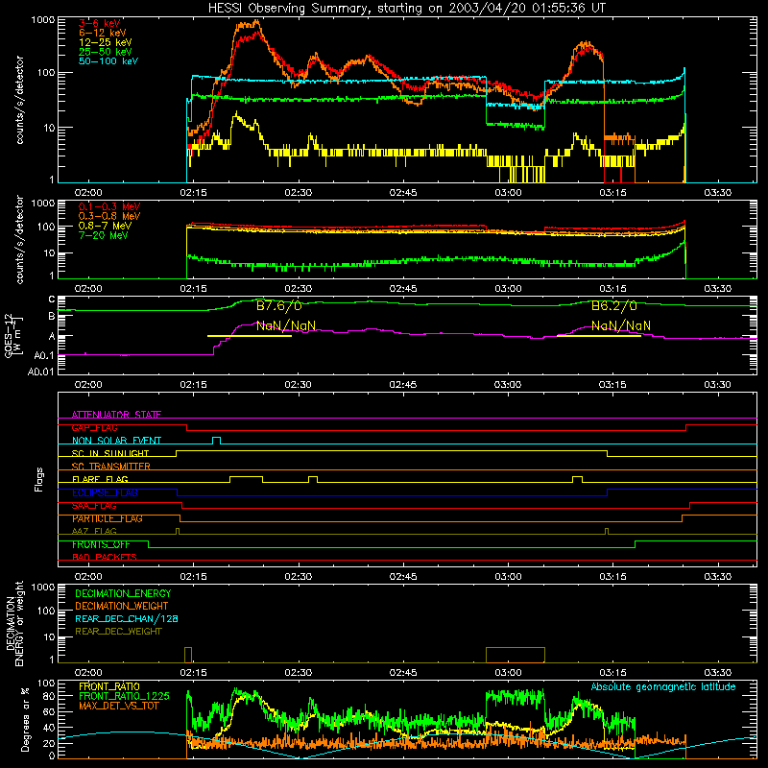This screenshot has width=768, height=768.
Task: Select the NON_SOLAR_EVENT flag label
Action: click(x=116, y=441)
